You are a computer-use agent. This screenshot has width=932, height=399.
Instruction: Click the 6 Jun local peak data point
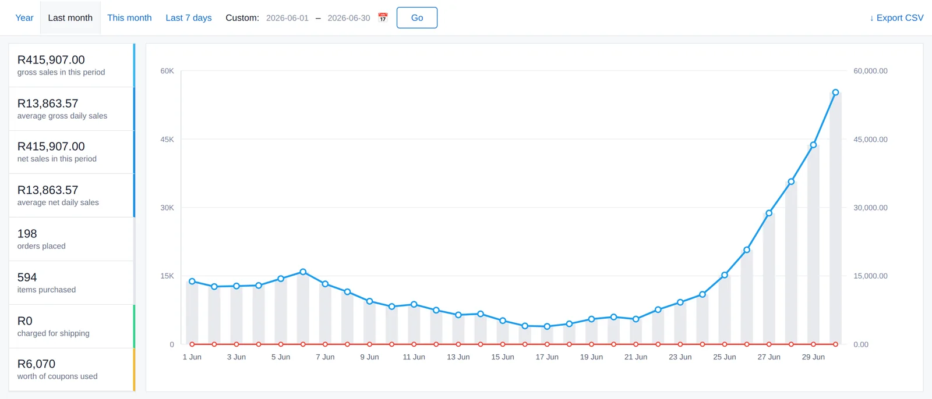click(x=303, y=272)
